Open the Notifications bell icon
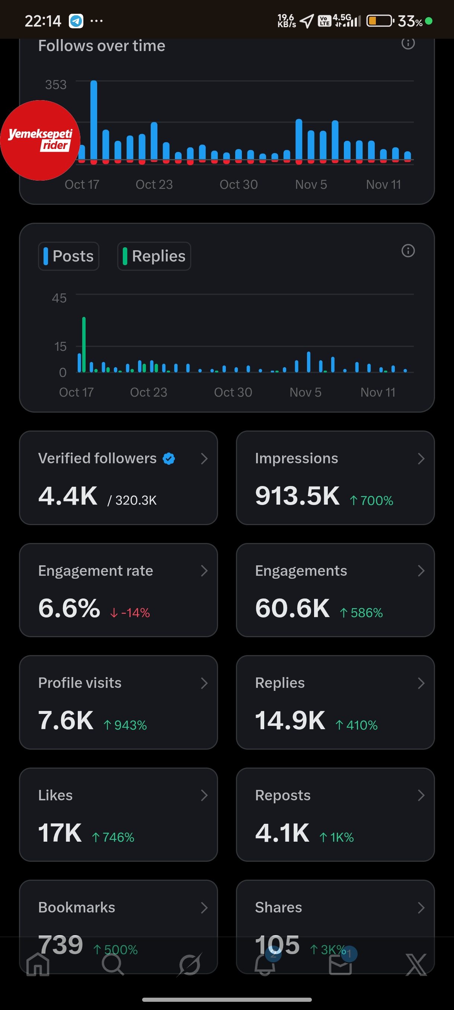 pyautogui.click(x=265, y=965)
